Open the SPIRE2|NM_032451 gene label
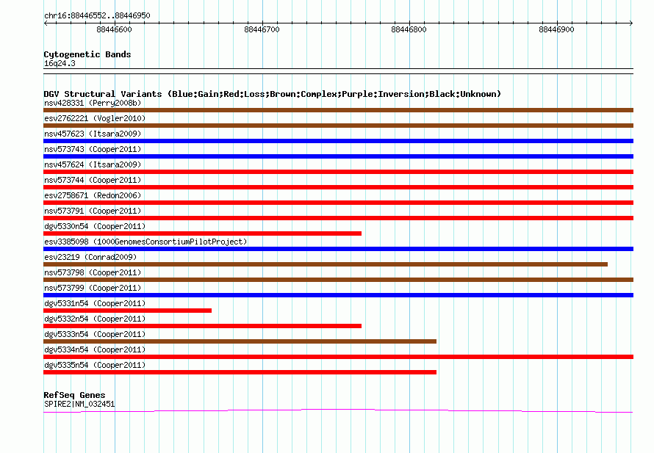The width and height of the screenshot is (654, 453). coord(79,404)
